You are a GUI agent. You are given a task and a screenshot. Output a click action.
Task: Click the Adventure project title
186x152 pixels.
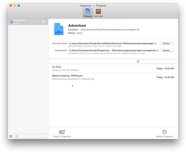pyautogui.click(x=77, y=26)
